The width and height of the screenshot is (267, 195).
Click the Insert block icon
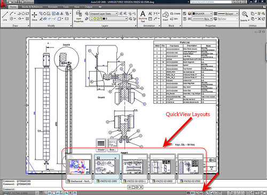[x=166, y=16]
